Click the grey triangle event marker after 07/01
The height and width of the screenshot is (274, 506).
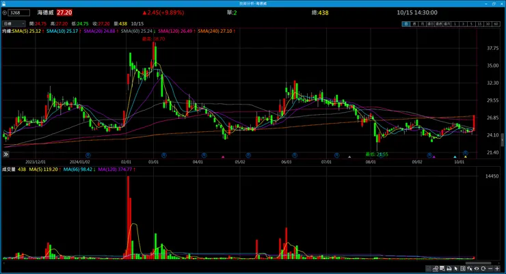click(x=349, y=157)
